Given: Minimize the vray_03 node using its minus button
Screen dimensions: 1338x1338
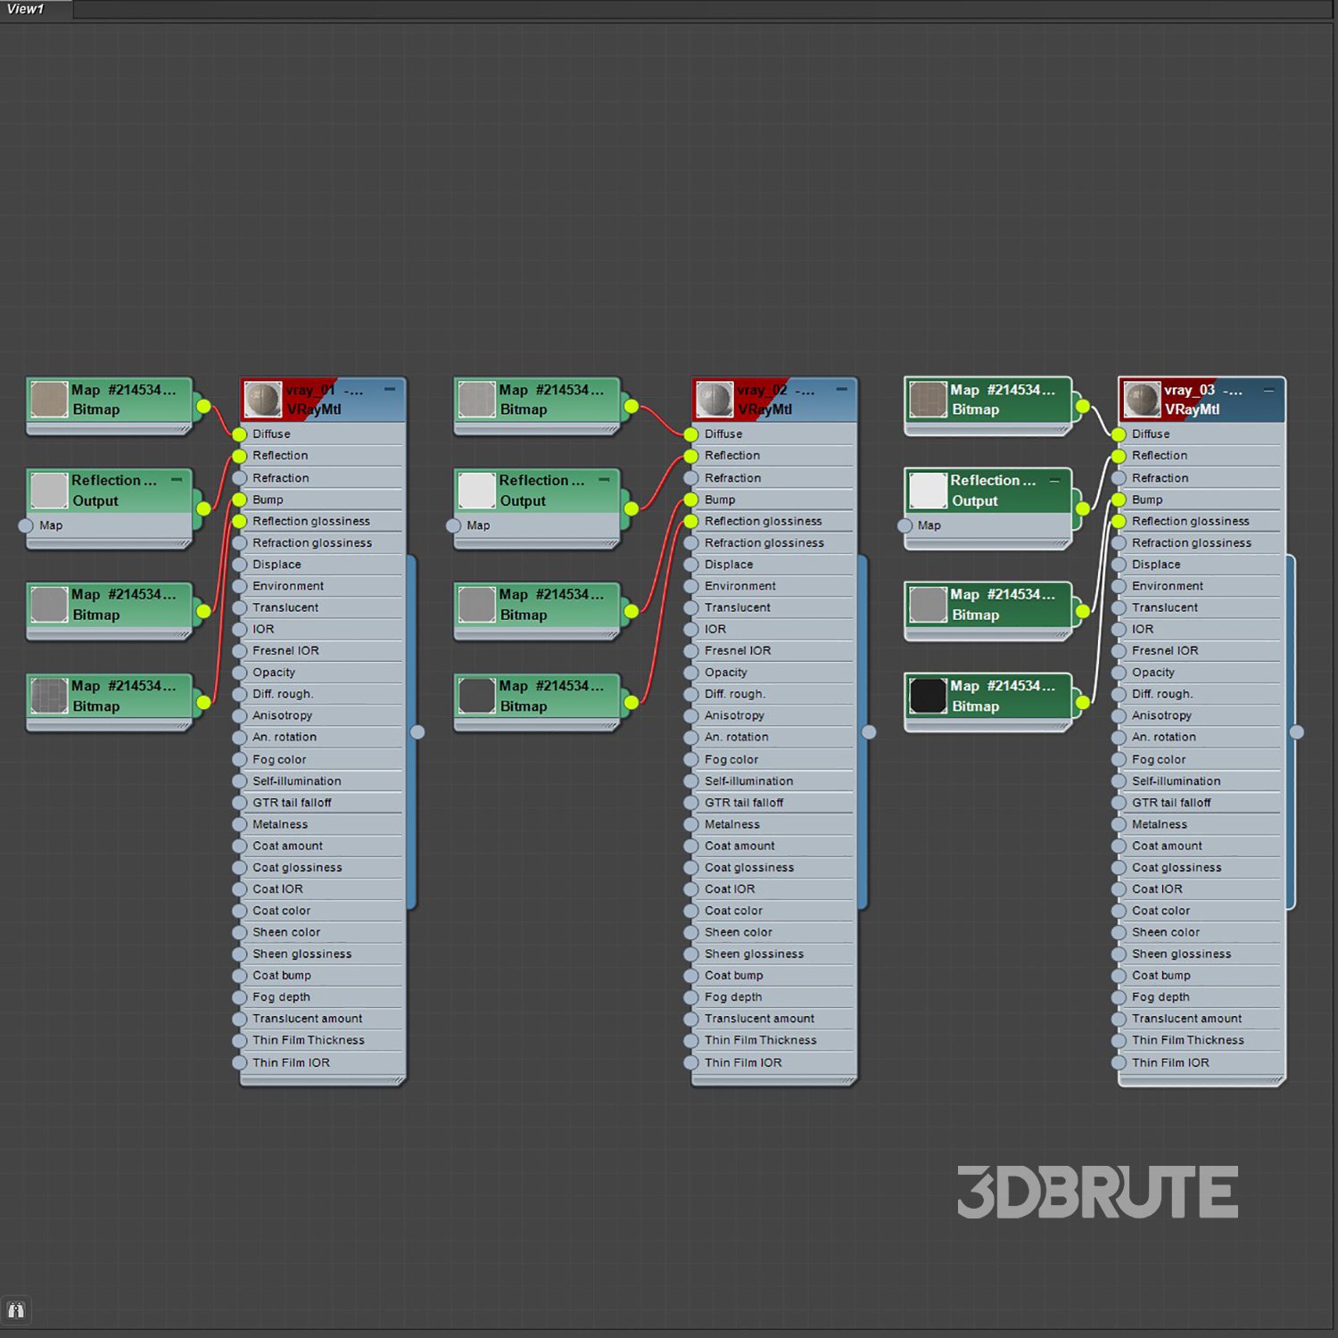Looking at the screenshot, I should pos(1268,390).
